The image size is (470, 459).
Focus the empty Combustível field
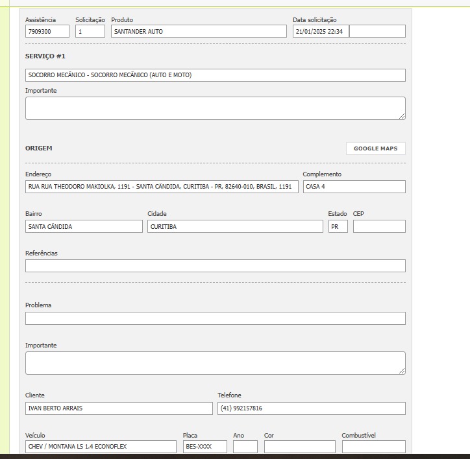pos(374,447)
